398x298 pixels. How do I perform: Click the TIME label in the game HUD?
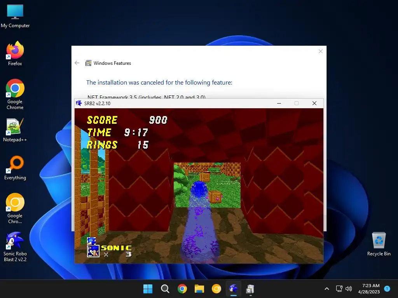click(x=99, y=132)
